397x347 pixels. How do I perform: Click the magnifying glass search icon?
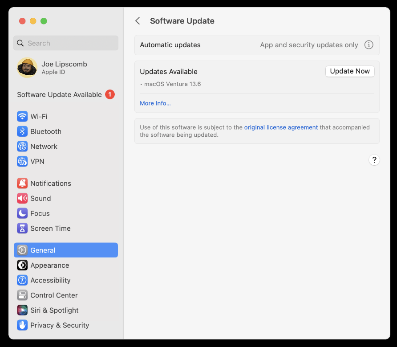[x=20, y=43]
